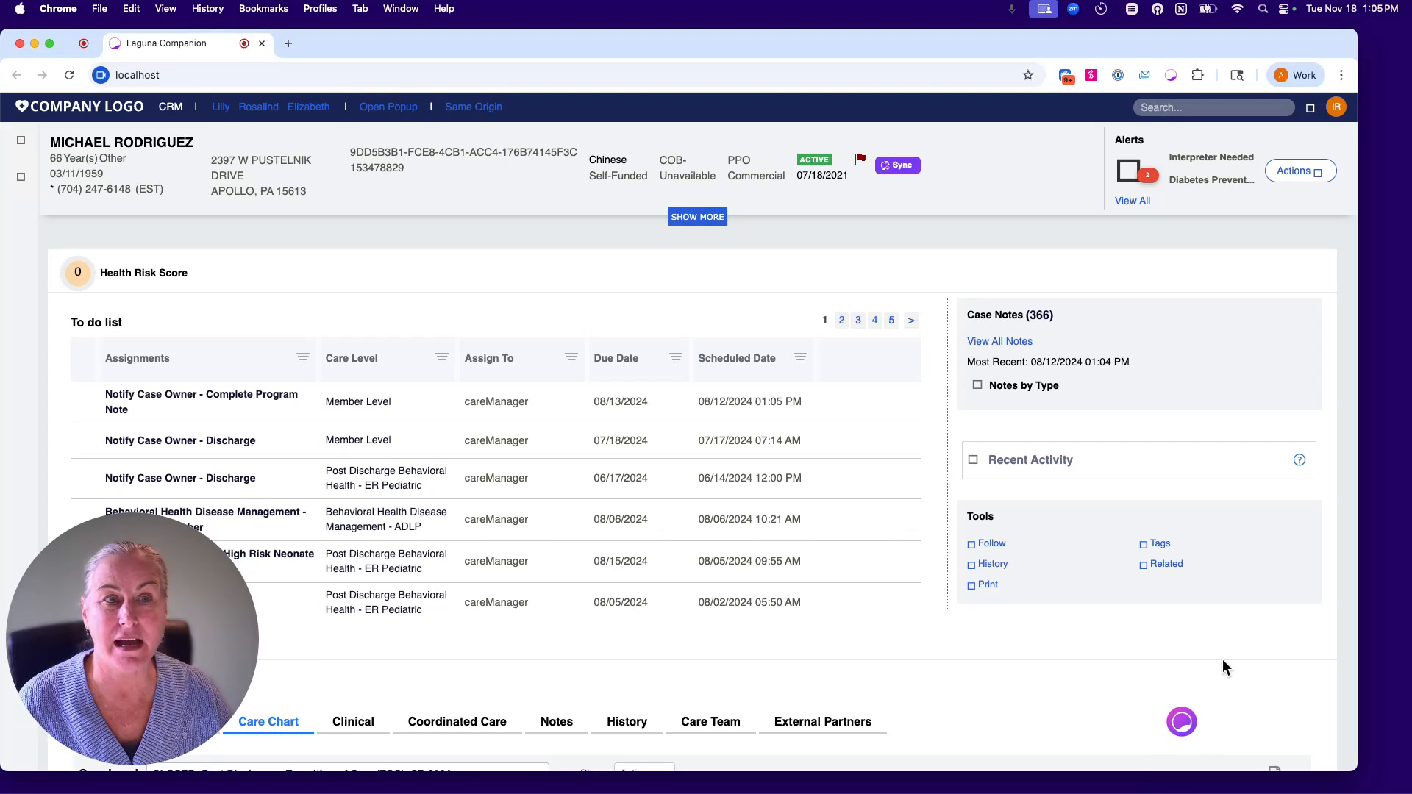Check the Notes by Type checkbox

977,385
